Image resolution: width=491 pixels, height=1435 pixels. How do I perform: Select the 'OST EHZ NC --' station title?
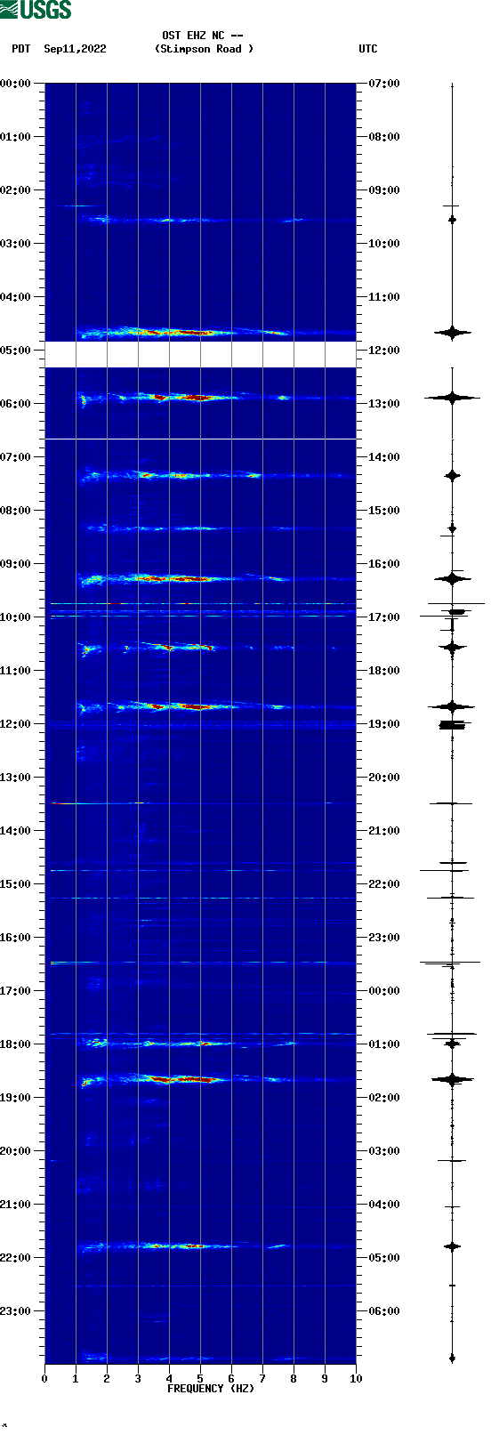pyautogui.click(x=203, y=36)
